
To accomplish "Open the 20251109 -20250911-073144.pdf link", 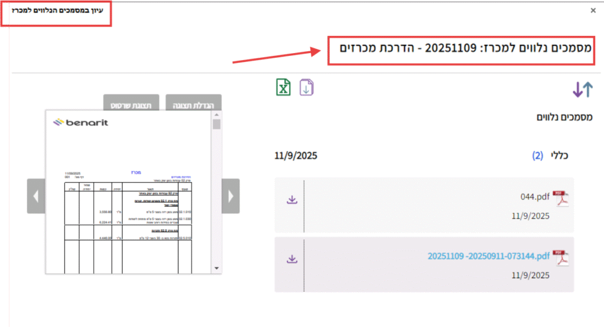I will coord(488,256).
